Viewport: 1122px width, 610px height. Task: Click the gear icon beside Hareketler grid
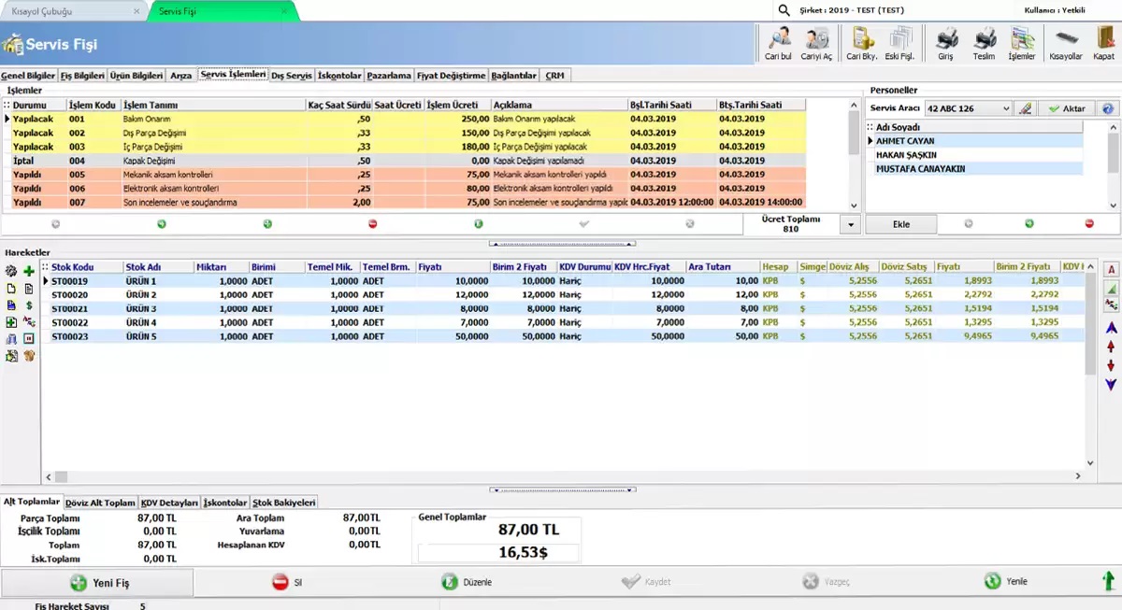(11, 271)
